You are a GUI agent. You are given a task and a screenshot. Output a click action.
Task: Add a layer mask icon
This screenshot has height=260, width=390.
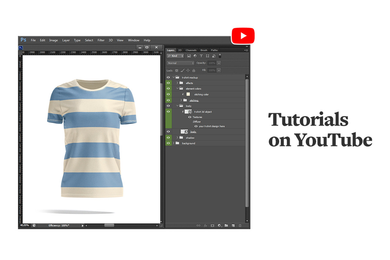(212, 225)
